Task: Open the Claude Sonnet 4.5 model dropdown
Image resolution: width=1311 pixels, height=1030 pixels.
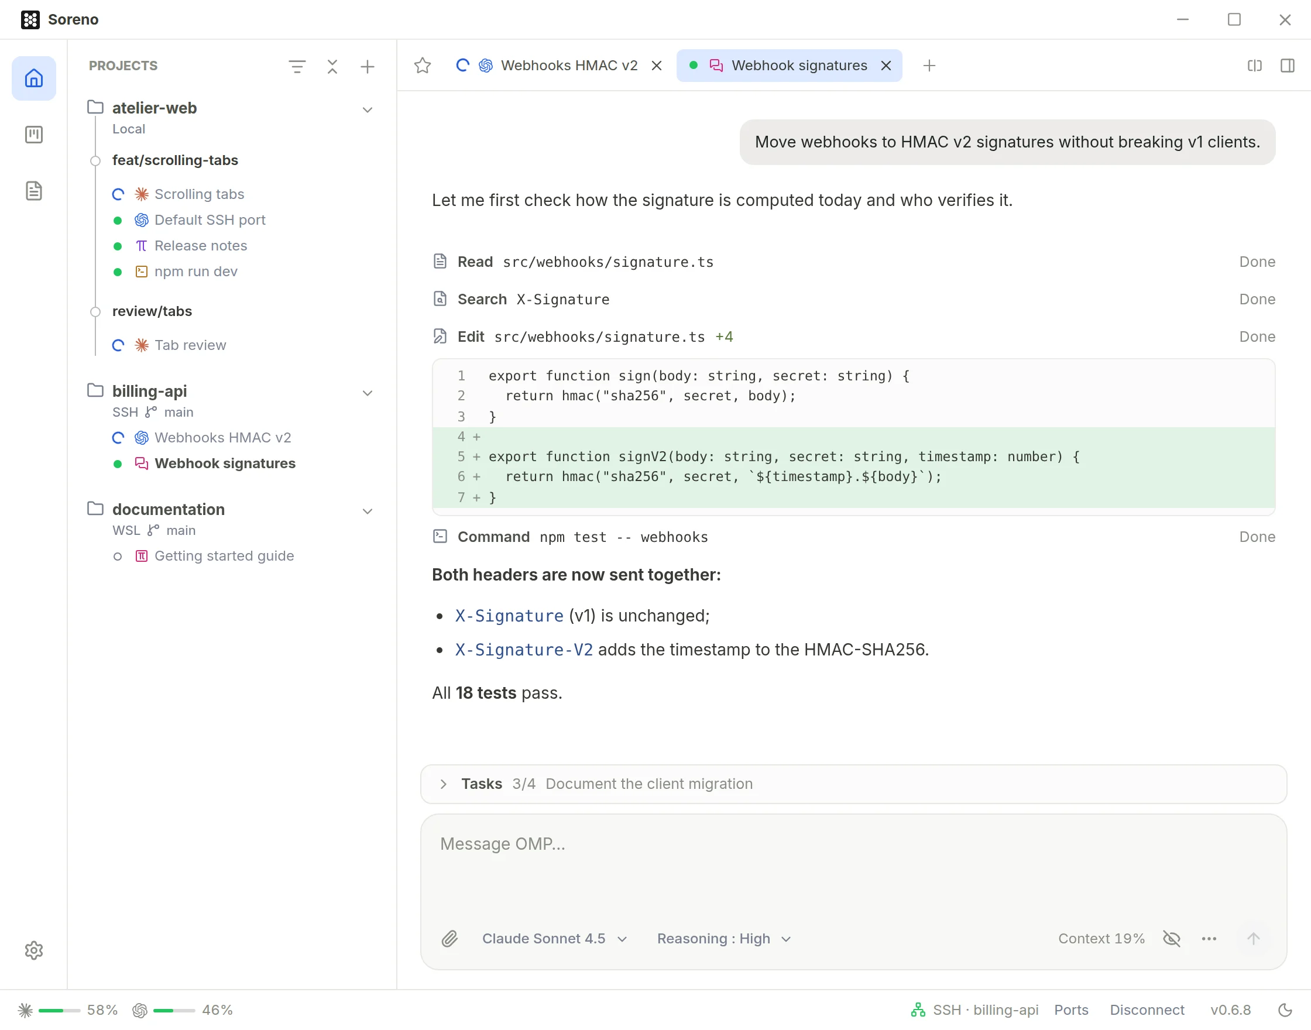Action: pyautogui.click(x=555, y=939)
